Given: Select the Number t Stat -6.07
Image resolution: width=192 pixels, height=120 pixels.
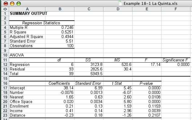Looking at the screenshot, I should [x=118, y=93].
